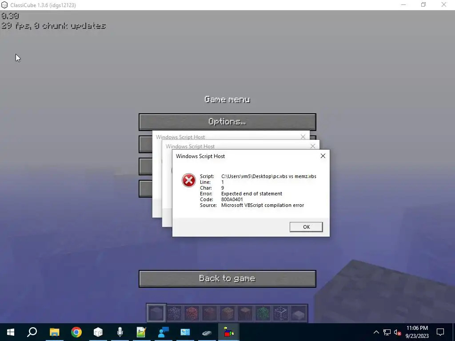Open the Windows Start menu
The height and width of the screenshot is (341, 455).
(x=11, y=332)
